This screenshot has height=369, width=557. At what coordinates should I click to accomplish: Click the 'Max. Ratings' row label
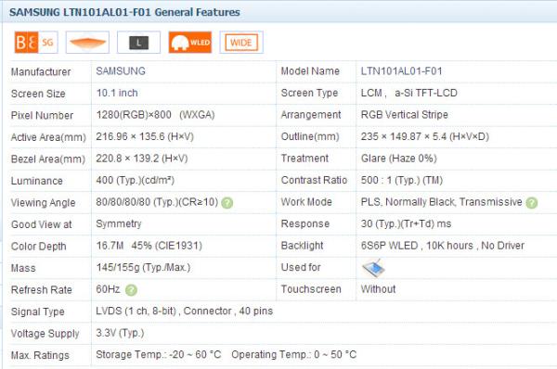40,355
